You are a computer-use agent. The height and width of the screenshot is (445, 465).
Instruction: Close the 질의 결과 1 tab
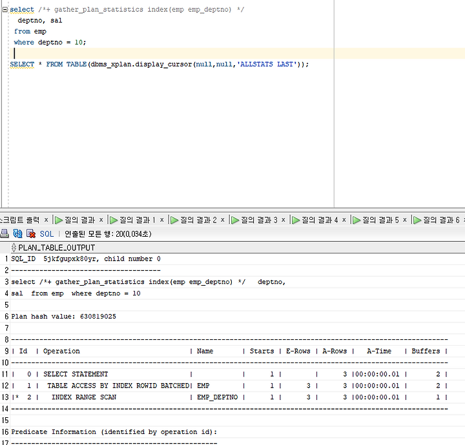[162, 220]
